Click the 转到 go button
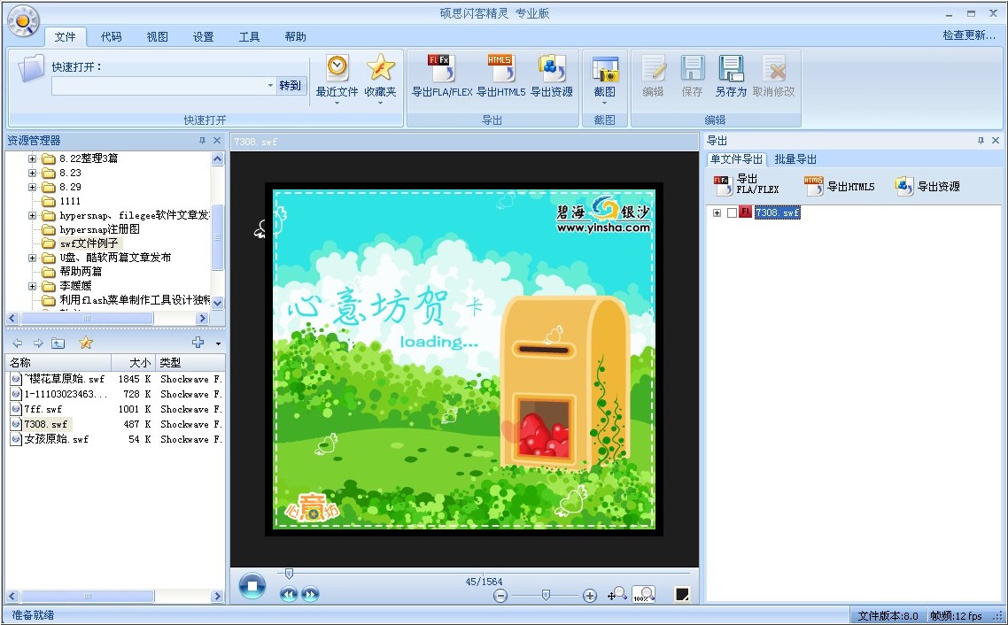The height and width of the screenshot is (625, 1008). 291,85
